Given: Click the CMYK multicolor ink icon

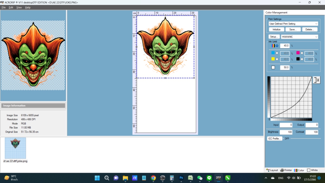Looking at the screenshot, I should point(273,46).
